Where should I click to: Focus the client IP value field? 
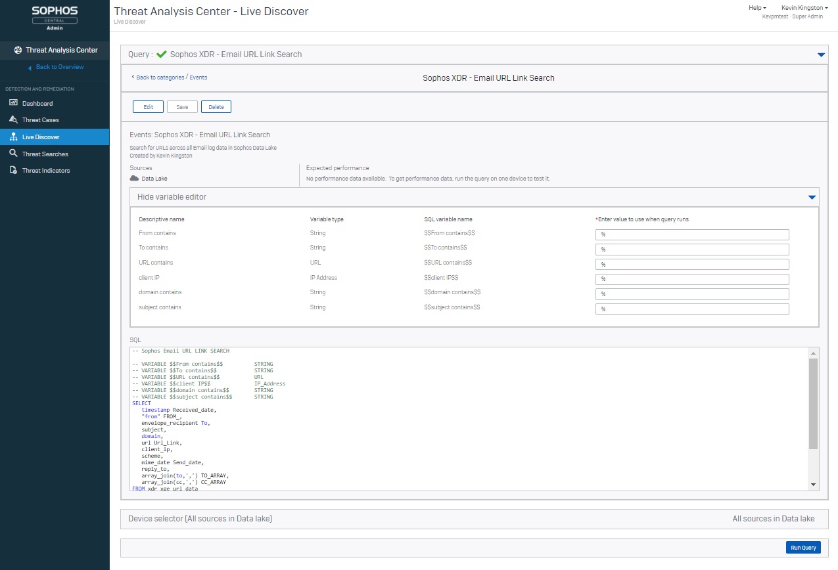(x=692, y=279)
